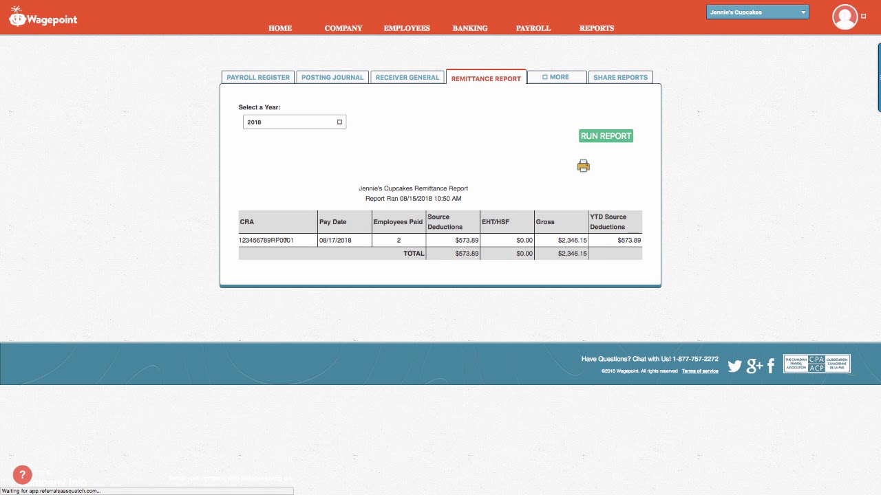Open the user profile avatar
This screenshot has height=495, width=881.
point(845,17)
